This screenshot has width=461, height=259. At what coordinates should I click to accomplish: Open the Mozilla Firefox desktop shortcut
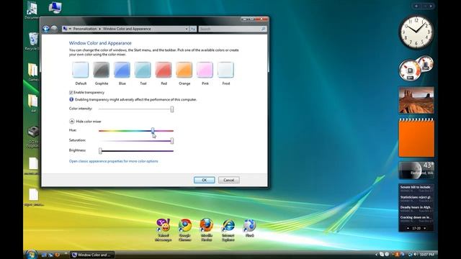point(207,230)
